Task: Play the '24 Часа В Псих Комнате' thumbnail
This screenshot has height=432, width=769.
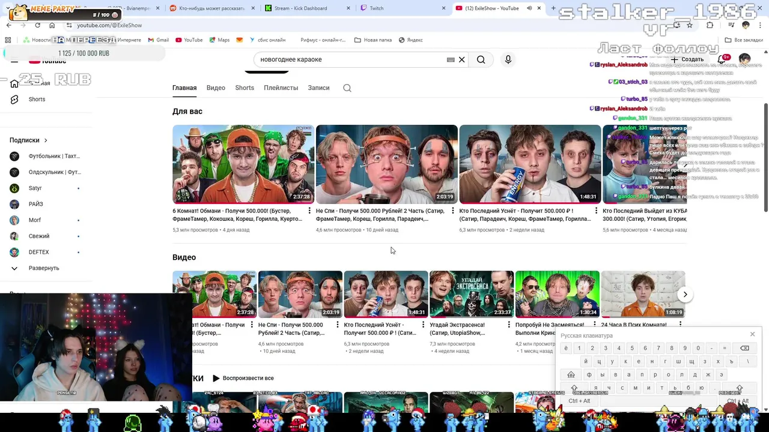Action: point(643,294)
